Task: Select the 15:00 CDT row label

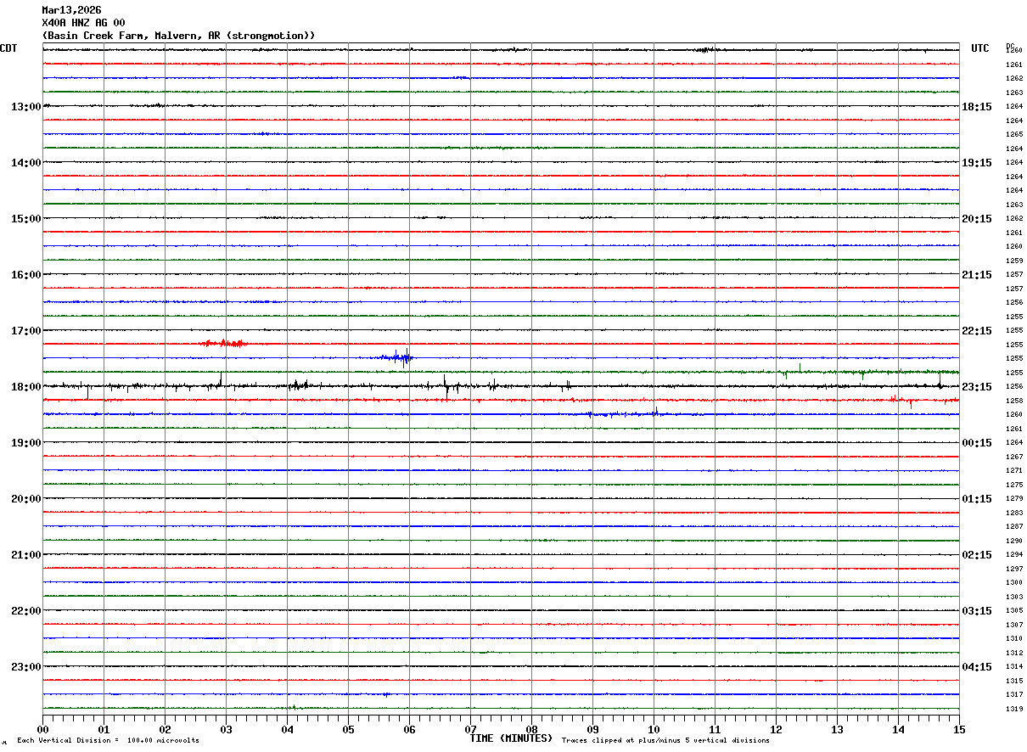Action: (x=26, y=219)
